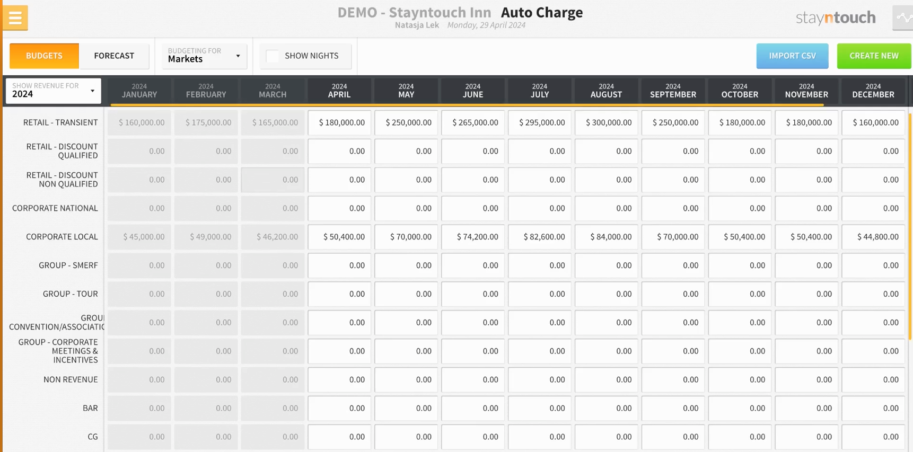Click Corporate Local January value $45,000.00
This screenshot has width=913, height=452.
139,237
